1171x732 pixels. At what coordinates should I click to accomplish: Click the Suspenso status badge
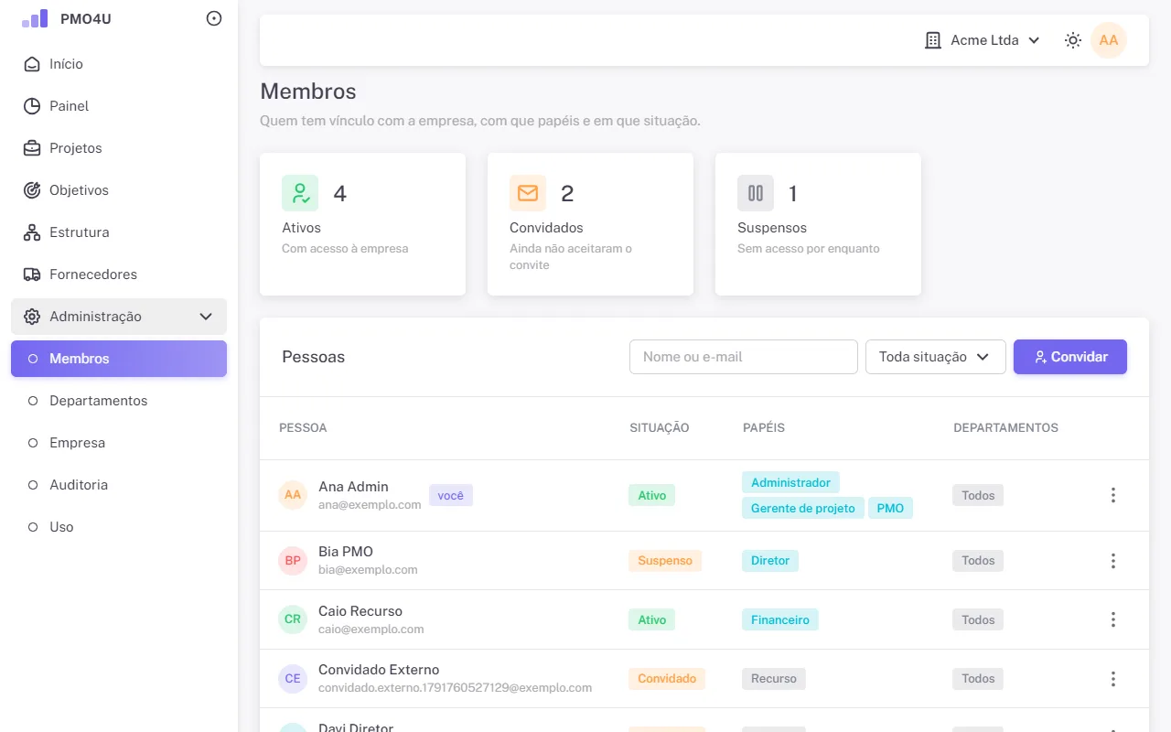[665, 561]
